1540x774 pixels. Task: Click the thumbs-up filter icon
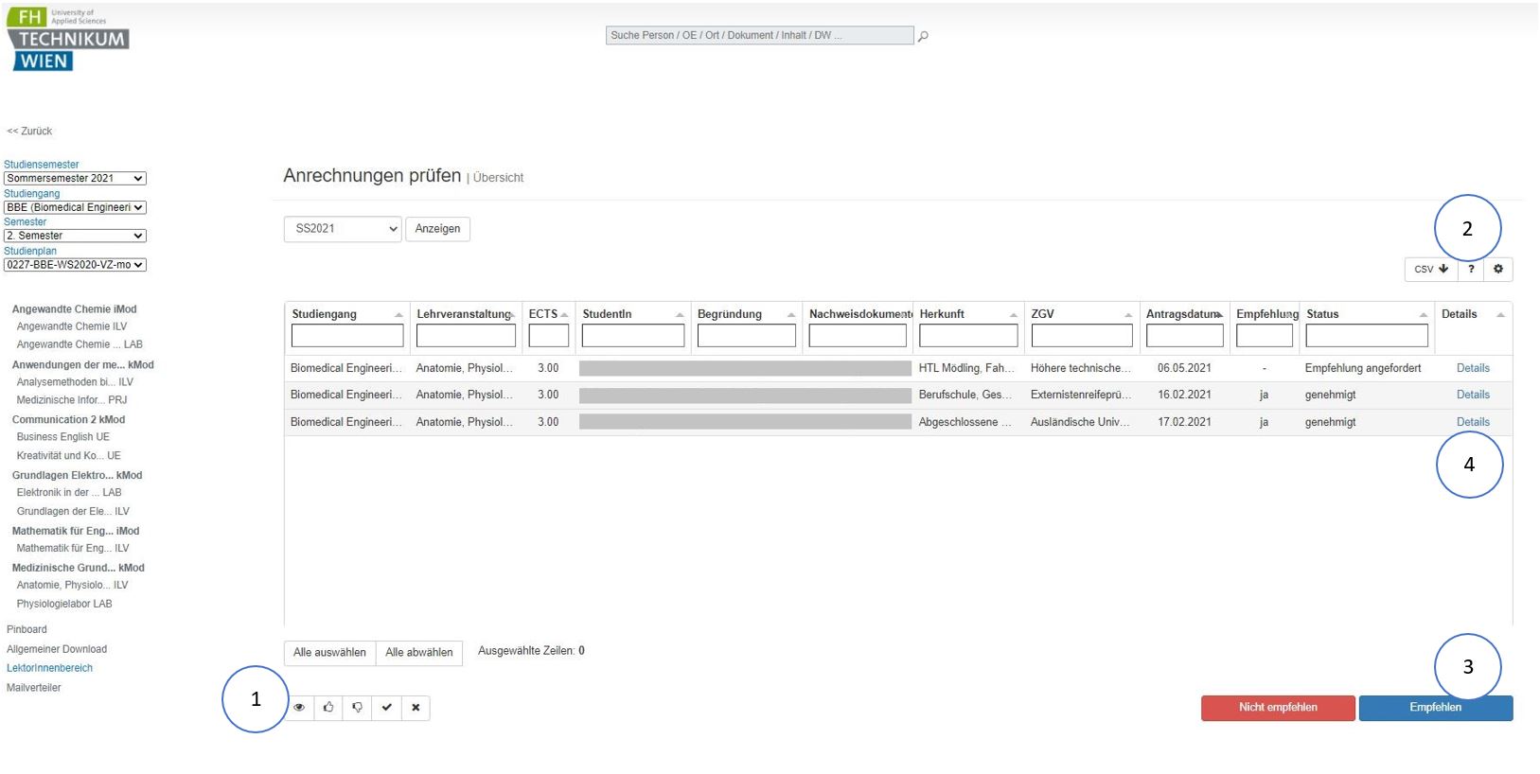point(328,708)
